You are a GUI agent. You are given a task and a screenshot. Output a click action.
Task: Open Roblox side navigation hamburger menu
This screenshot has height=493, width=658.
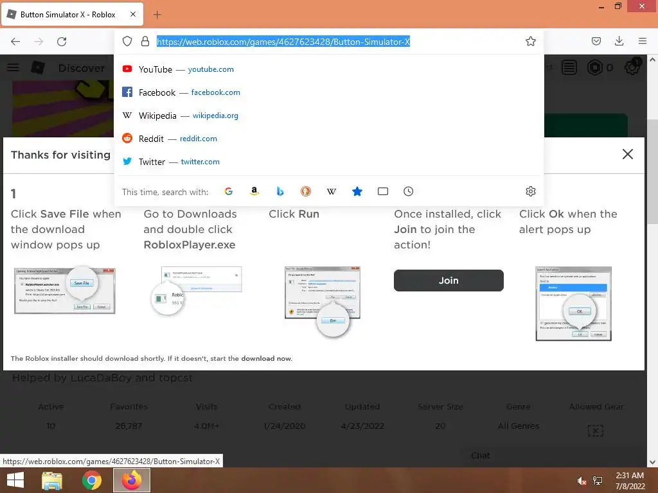(x=13, y=67)
